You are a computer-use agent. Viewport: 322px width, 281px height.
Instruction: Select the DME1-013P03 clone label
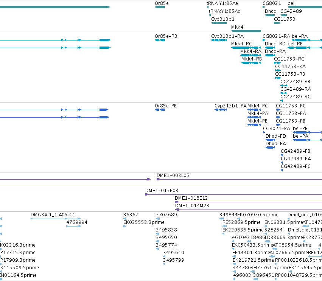[x=162, y=191]
